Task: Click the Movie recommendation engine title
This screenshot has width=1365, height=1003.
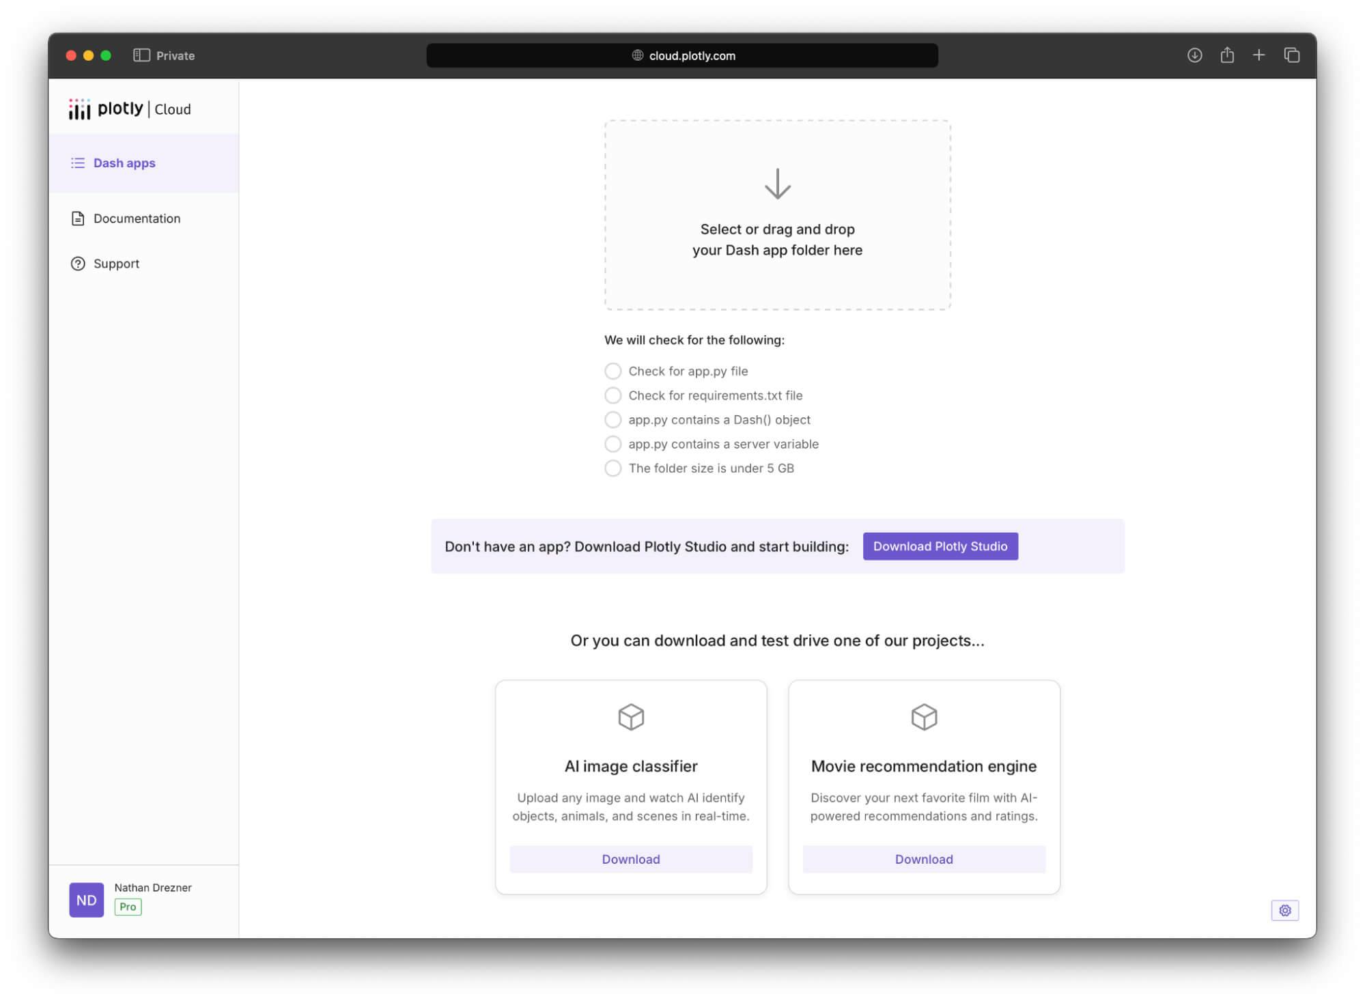Action: [923, 766]
